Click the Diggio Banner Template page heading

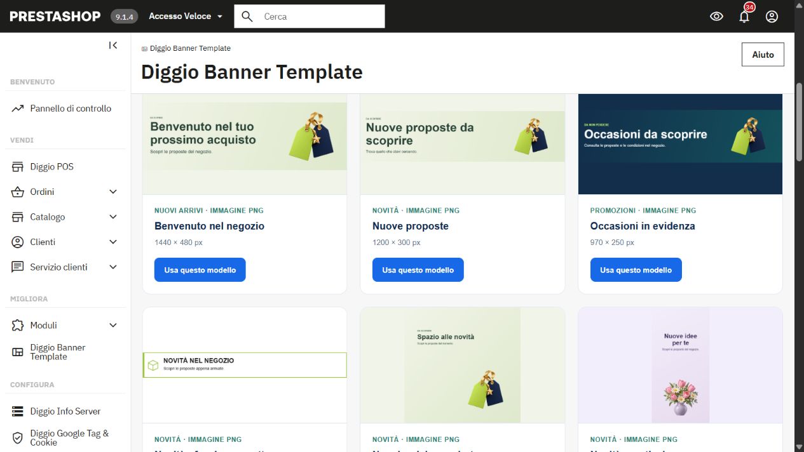[252, 72]
